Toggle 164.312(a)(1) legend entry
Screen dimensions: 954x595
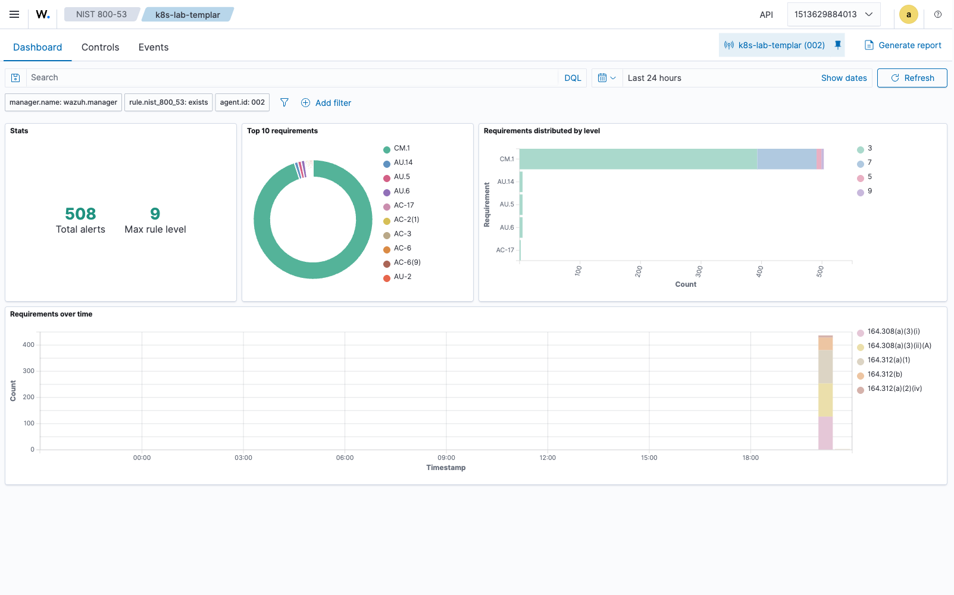tap(884, 360)
